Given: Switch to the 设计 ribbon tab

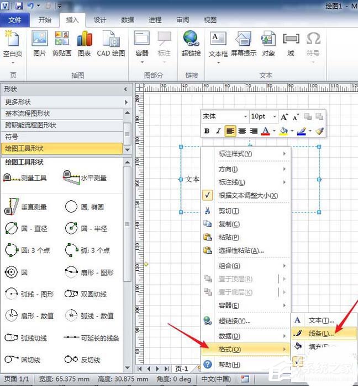Looking at the screenshot, I should (x=100, y=20).
